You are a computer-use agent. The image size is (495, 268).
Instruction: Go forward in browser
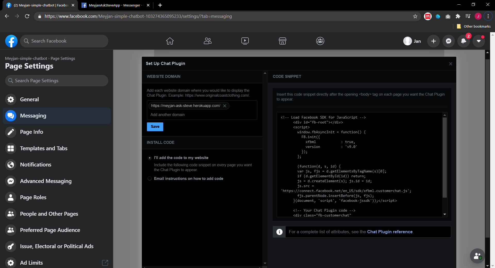click(17, 16)
